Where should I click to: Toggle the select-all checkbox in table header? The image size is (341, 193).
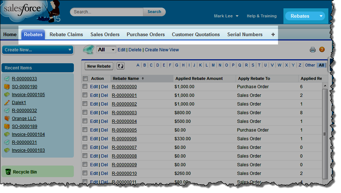point(85,78)
